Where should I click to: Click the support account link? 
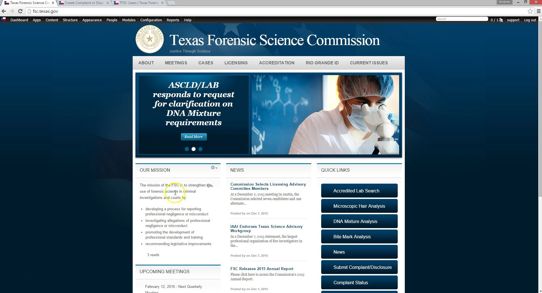[513, 20]
